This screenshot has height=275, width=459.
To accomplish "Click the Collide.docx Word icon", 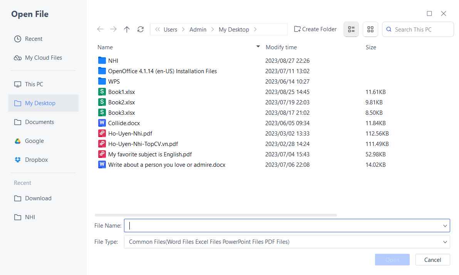I will (x=102, y=123).
